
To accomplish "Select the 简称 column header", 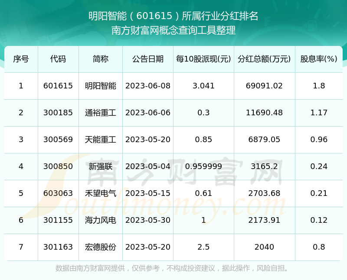I will click(x=101, y=59).
